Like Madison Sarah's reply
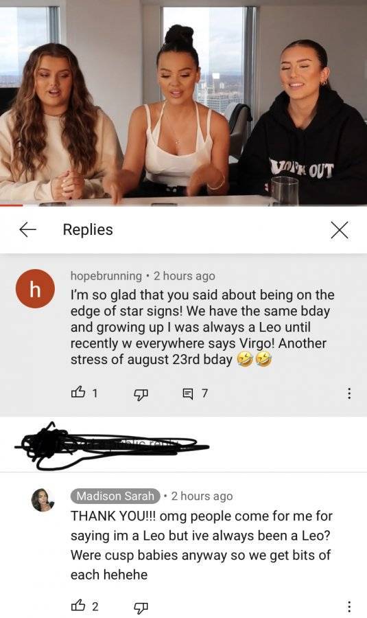367x618 pixels. coord(78,606)
